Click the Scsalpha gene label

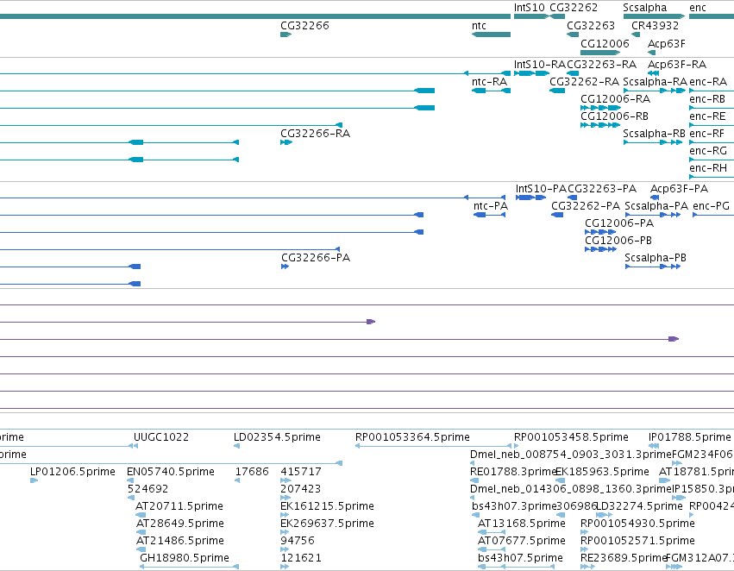pyautogui.click(x=644, y=8)
